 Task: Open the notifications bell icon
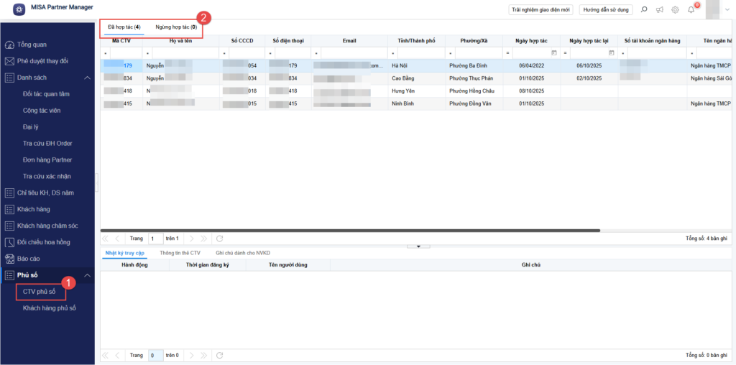click(691, 9)
